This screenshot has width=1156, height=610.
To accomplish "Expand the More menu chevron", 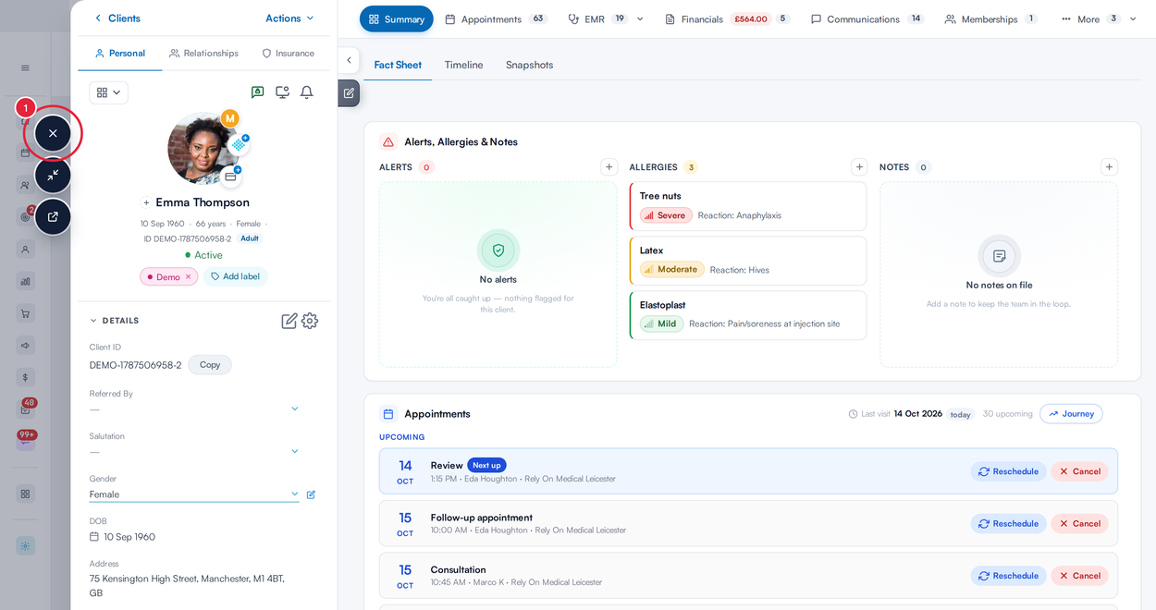I will coord(1133,19).
